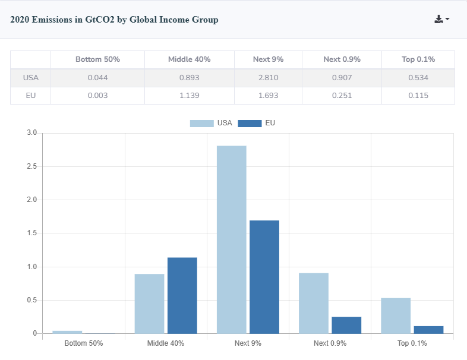This screenshot has width=467, height=360.
Task: Click table cell value 0.251
Action: click(x=342, y=96)
